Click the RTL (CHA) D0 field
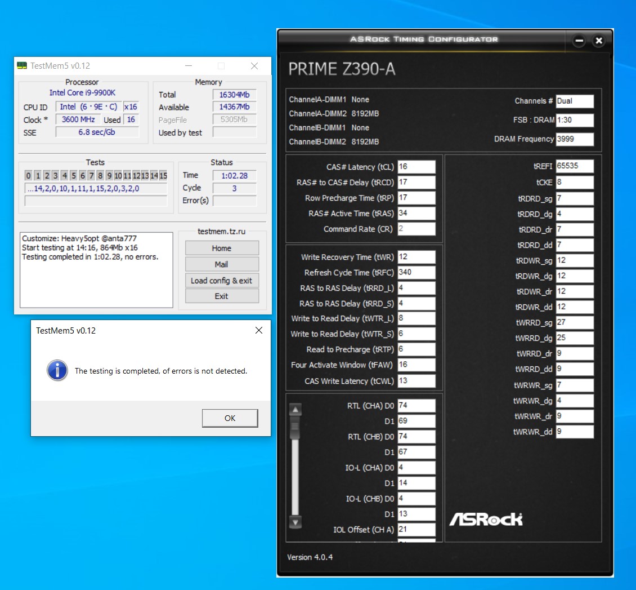636x590 pixels. [416, 406]
